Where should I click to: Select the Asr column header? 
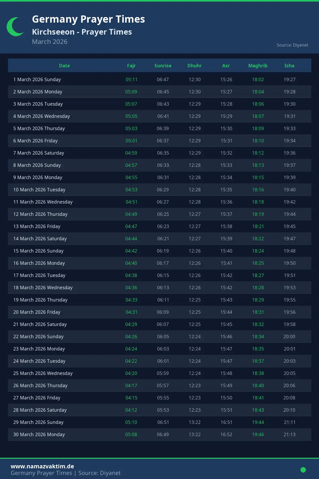click(226, 66)
